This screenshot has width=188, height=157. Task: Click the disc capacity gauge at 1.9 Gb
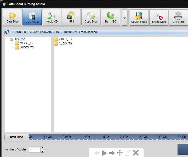tap(105, 137)
